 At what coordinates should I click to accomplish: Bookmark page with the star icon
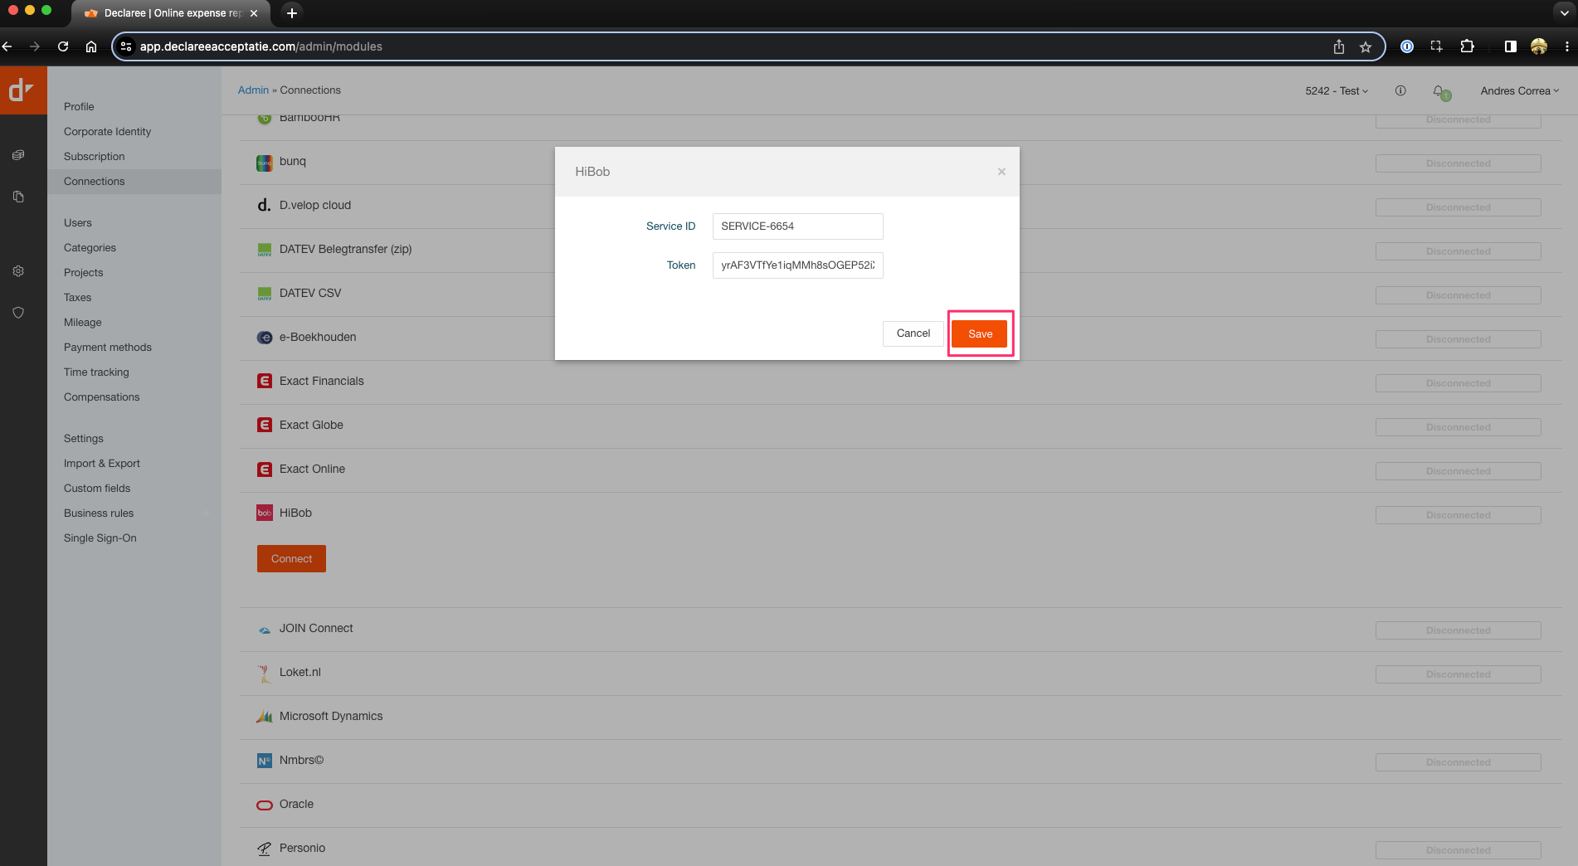pyautogui.click(x=1366, y=47)
